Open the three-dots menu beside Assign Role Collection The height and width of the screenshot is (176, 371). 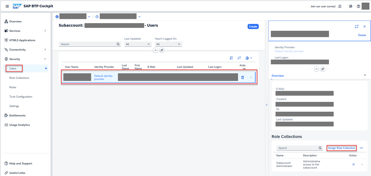[361, 148]
